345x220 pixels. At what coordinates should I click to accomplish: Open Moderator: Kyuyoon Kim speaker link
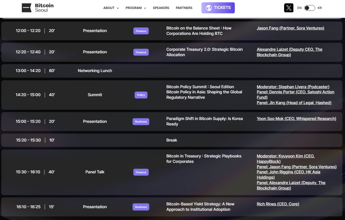click(286, 159)
